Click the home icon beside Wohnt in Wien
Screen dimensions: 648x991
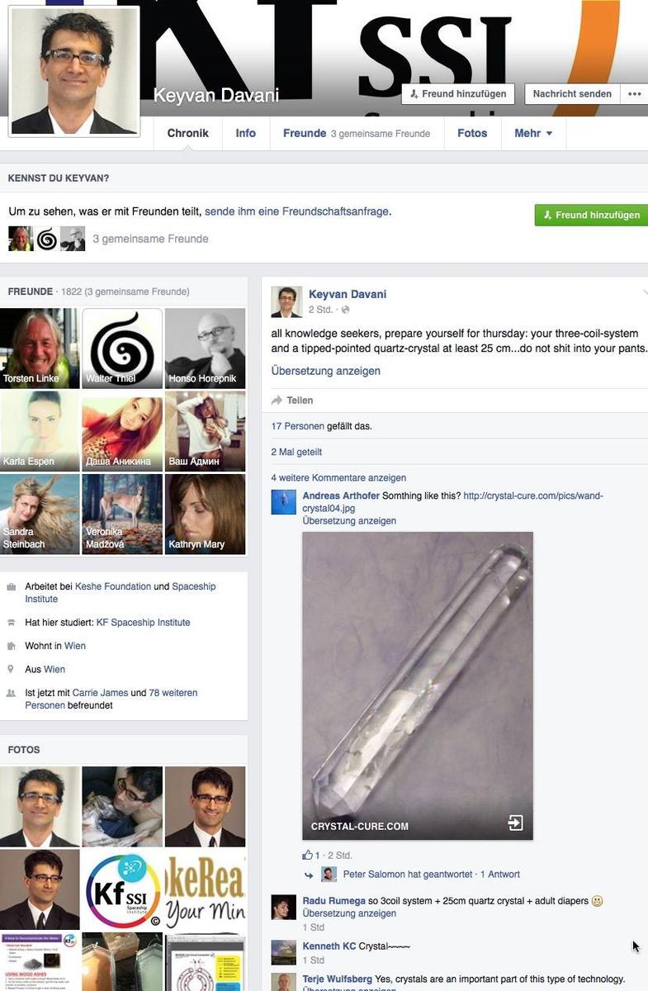(11, 646)
